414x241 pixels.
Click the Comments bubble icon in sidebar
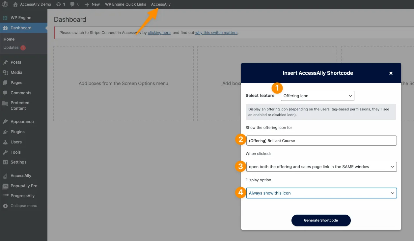tap(5, 93)
